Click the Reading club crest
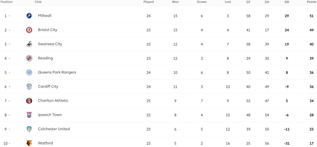Image resolution: width=317 pixels, height=147 pixels. [x=29, y=58]
